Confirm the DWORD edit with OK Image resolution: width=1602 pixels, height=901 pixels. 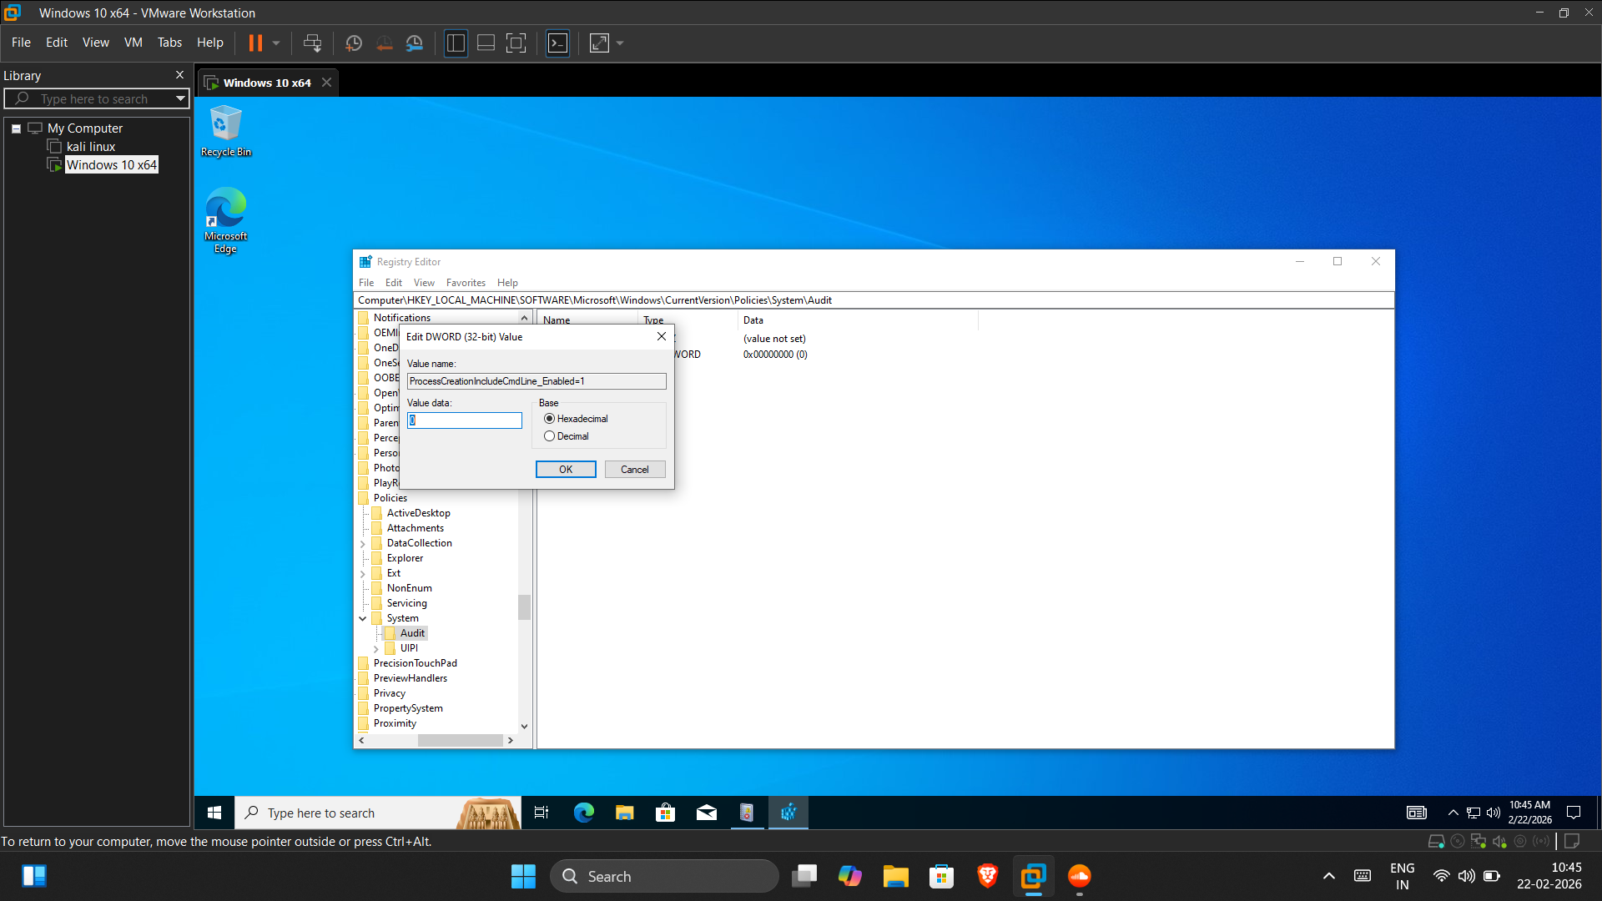tap(566, 470)
